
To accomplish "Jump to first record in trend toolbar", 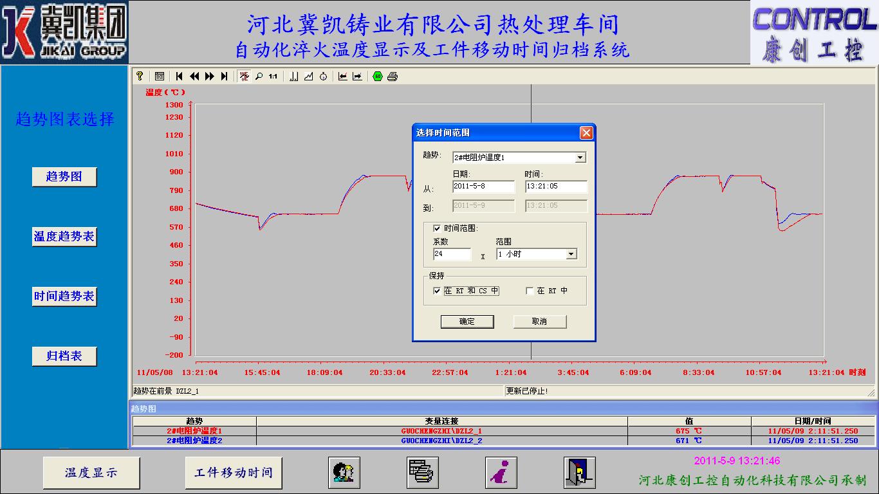I will [x=180, y=77].
